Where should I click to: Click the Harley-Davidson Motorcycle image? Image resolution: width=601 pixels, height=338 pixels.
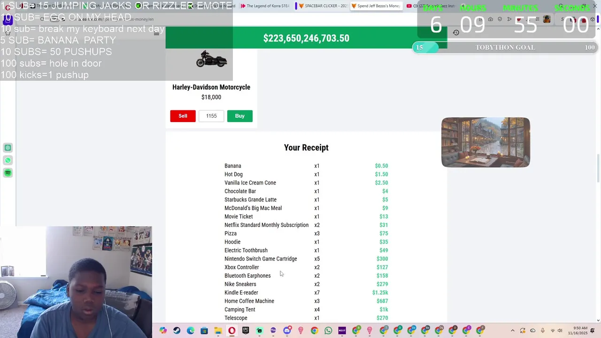tap(211, 60)
